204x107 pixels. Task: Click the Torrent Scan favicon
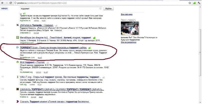point(18,48)
